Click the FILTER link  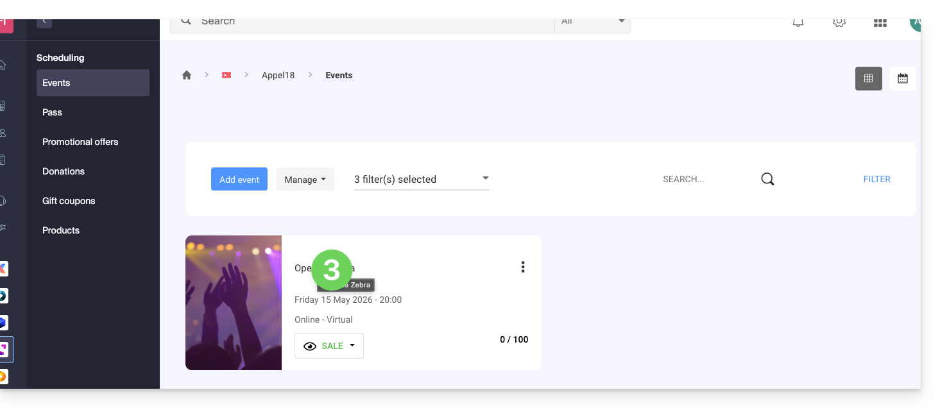(x=876, y=180)
